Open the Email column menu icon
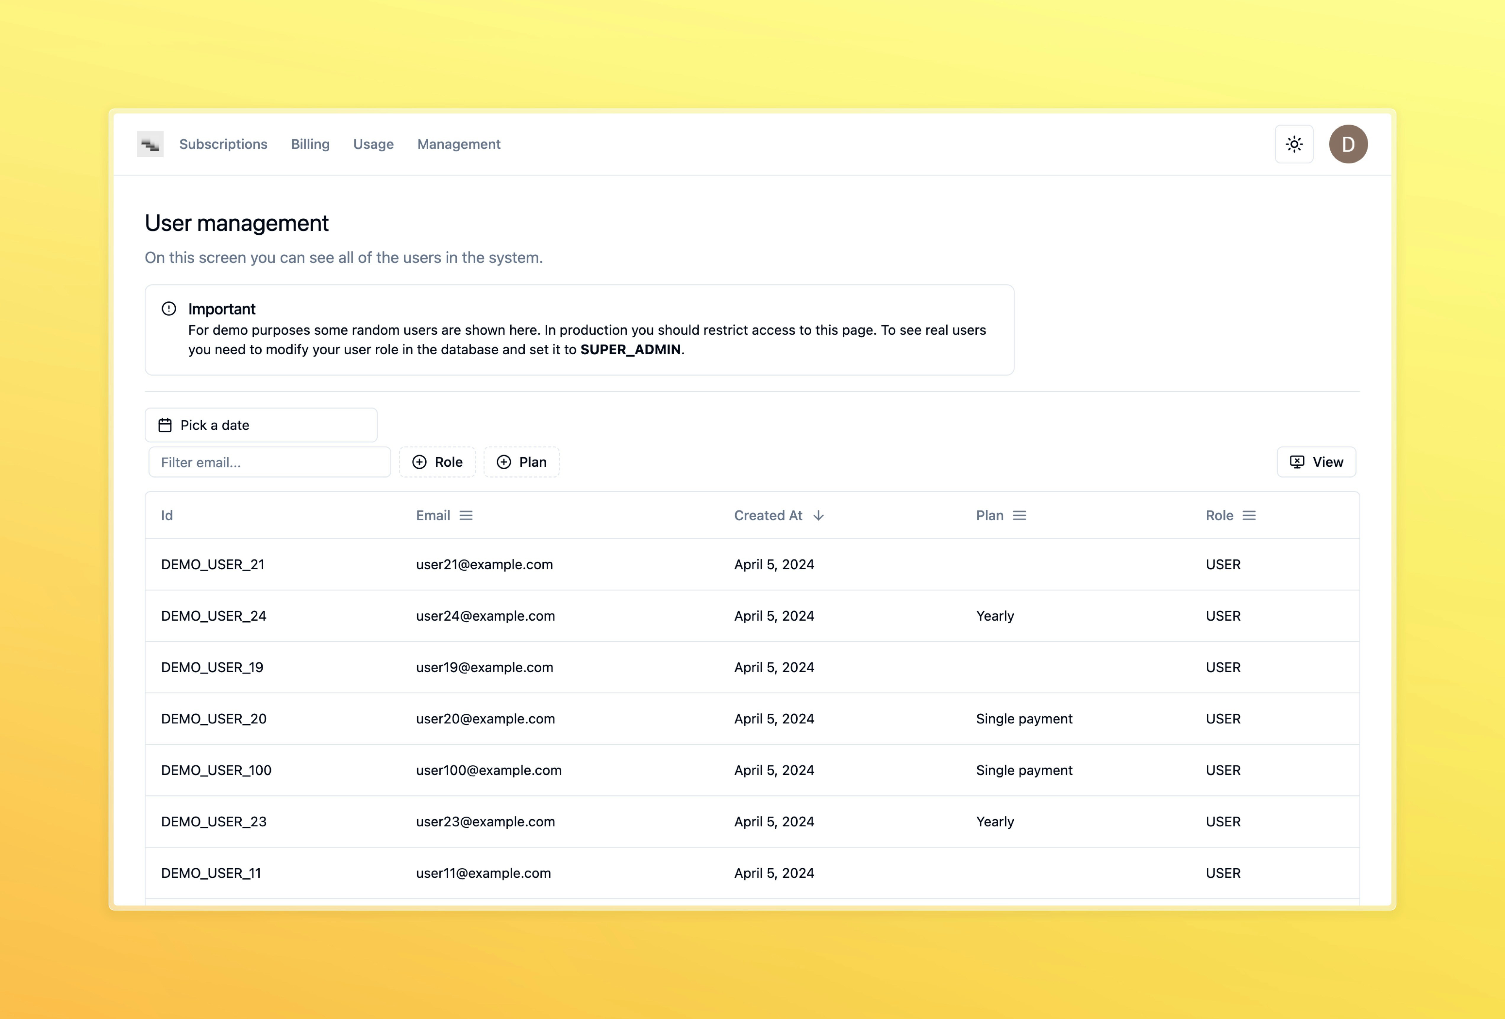The height and width of the screenshot is (1019, 1505). (466, 516)
